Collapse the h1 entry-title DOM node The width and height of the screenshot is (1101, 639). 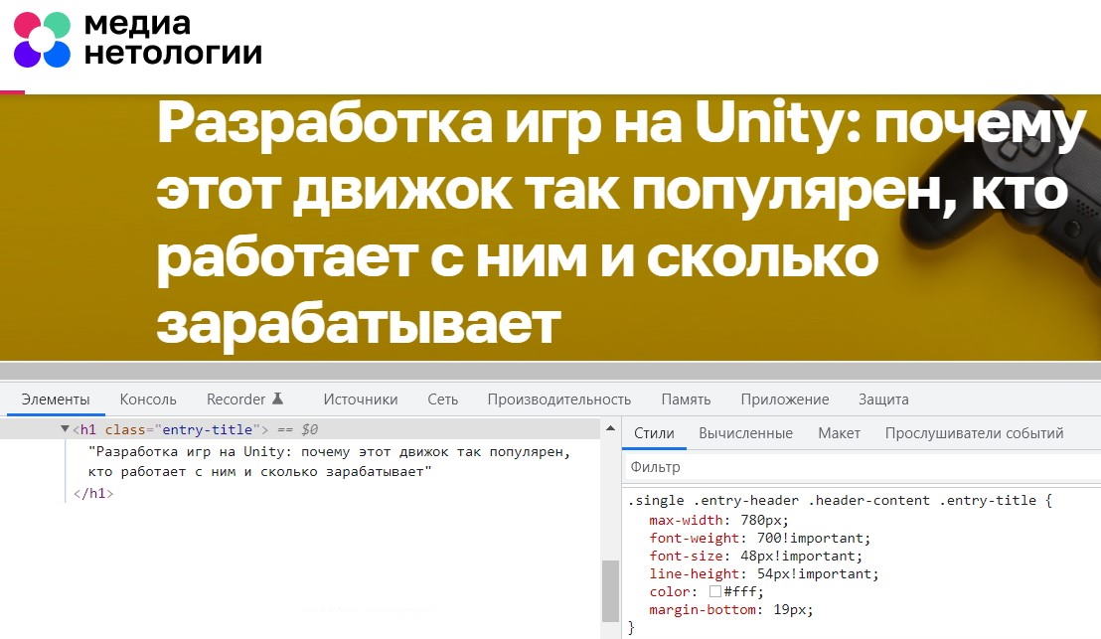62,429
